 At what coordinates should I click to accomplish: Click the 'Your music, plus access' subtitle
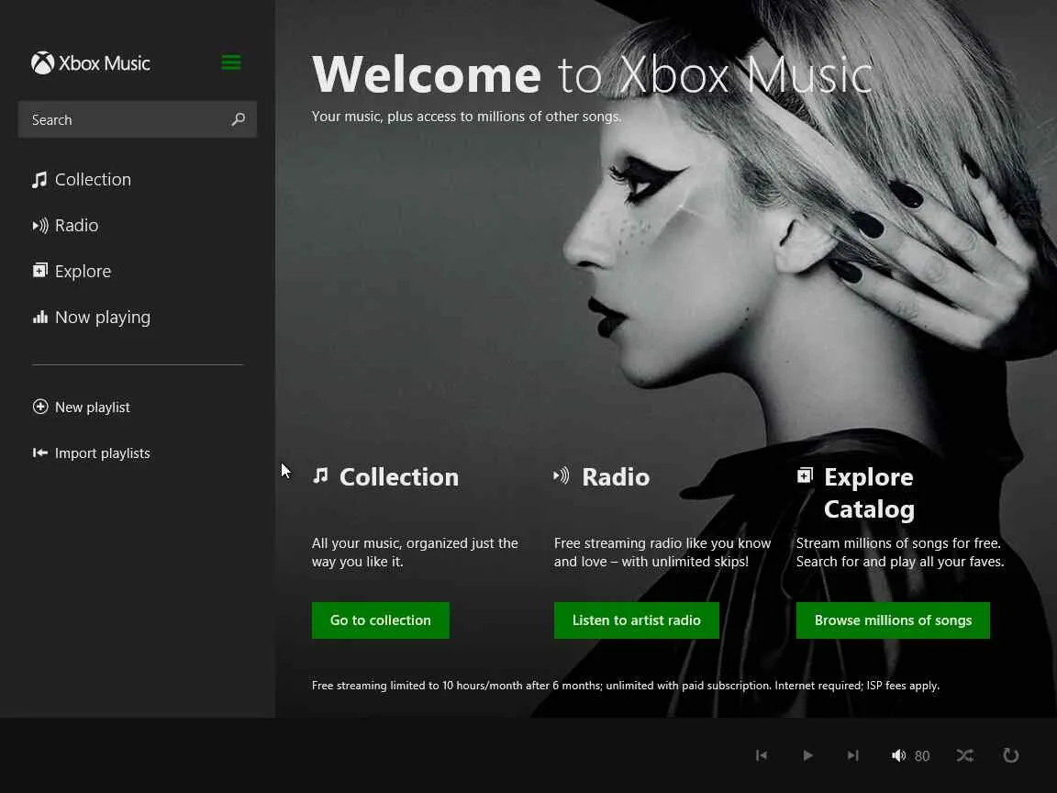[466, 117]
